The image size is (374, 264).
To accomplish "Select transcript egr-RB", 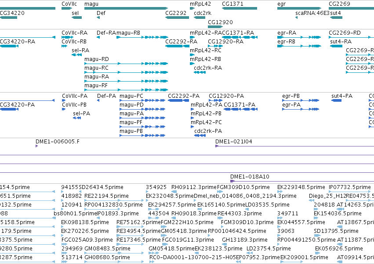I will pos(299,46).
